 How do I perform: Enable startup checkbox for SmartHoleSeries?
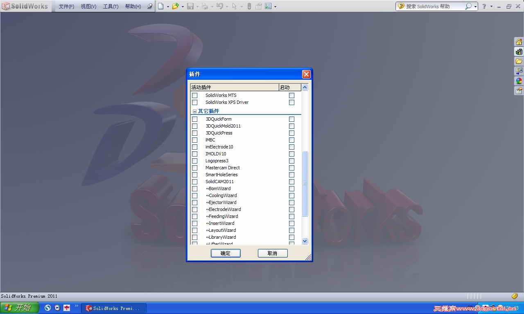(291, 175)
